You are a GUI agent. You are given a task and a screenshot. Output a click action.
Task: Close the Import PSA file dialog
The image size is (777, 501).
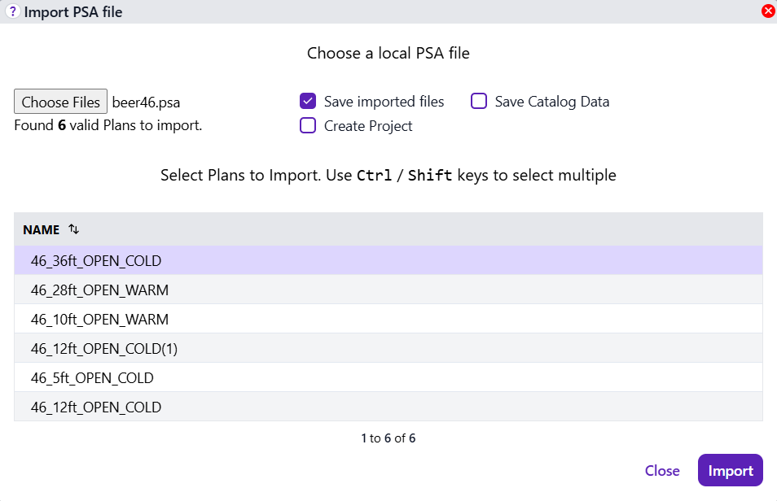pyautogui.click(x=767, y=11)
